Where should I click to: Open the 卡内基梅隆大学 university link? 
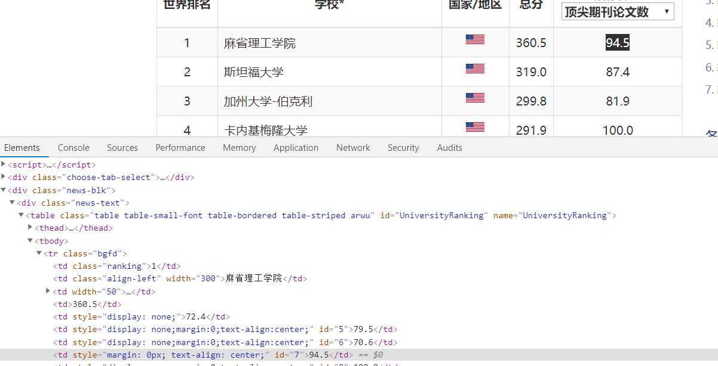point(266,130)
